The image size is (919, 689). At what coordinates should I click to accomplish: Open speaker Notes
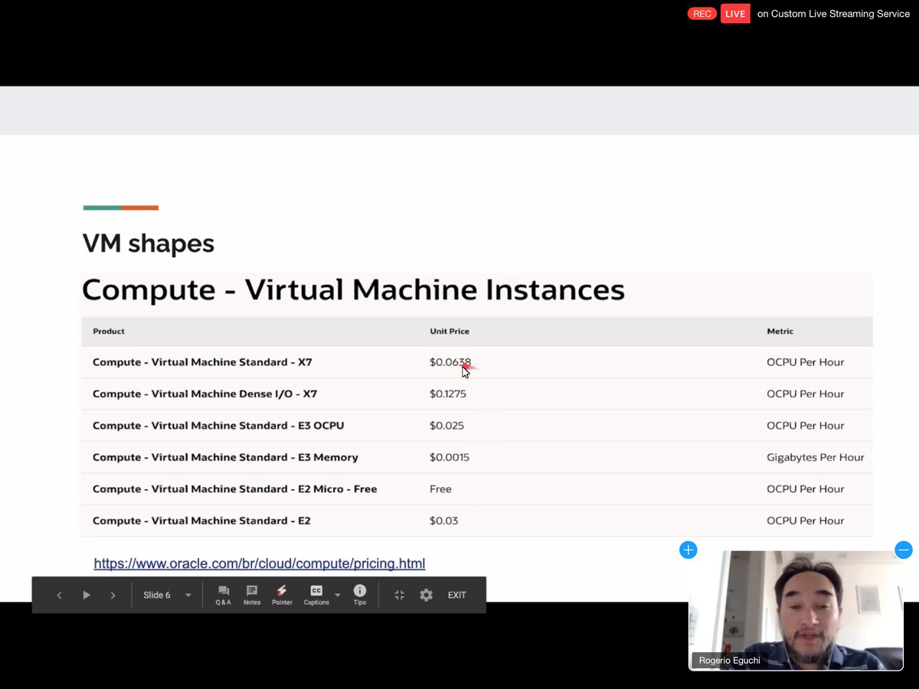tap(252, 595)
